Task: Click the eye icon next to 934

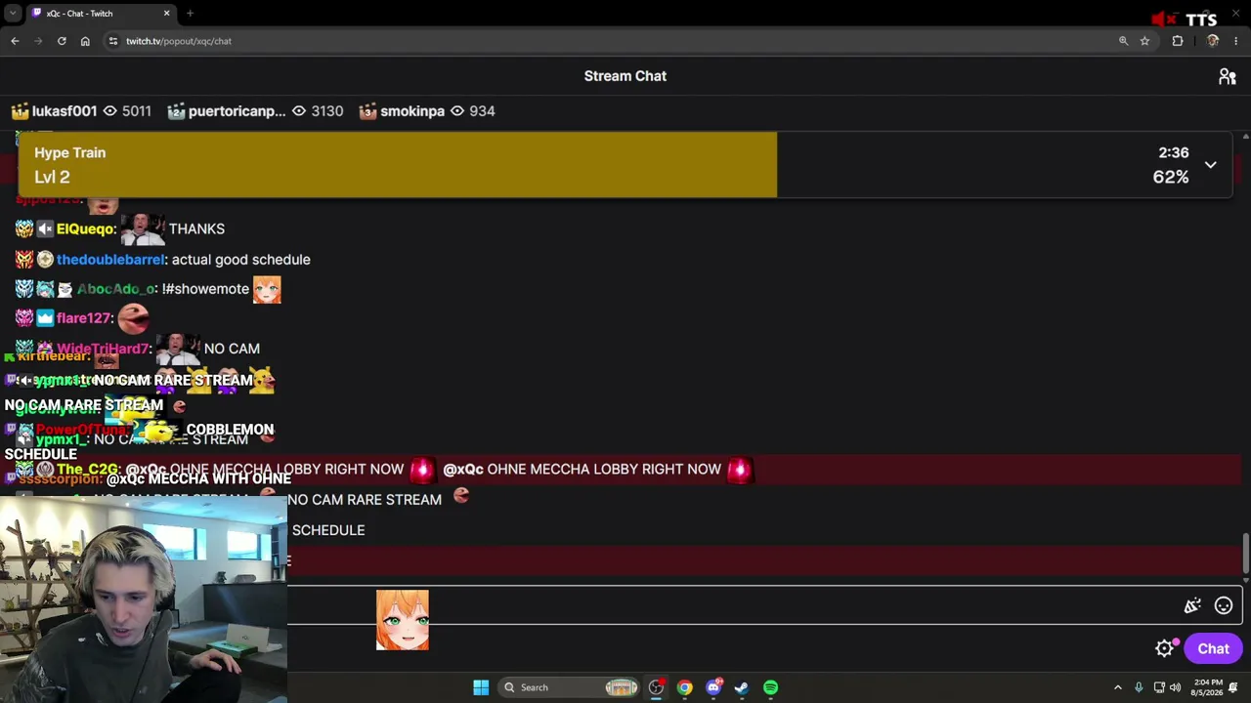Action: coord(456,111)
